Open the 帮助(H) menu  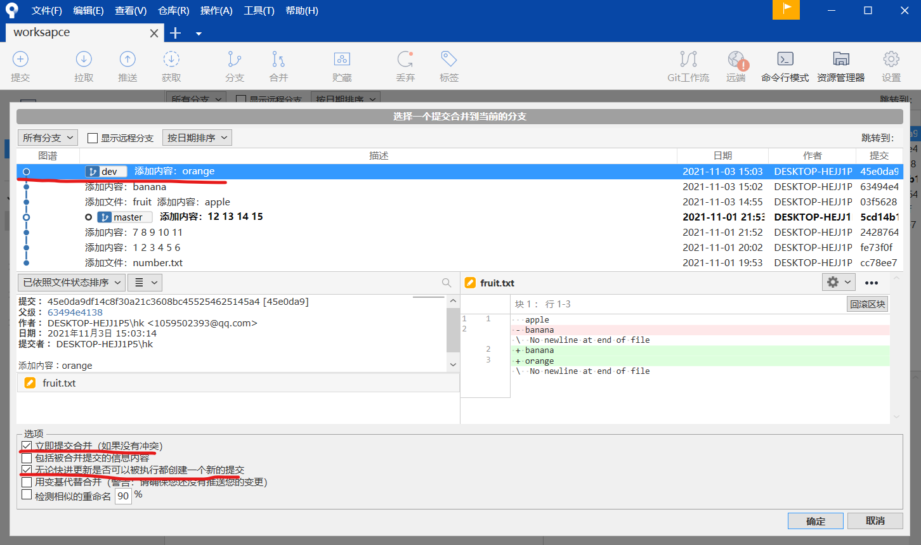click(x=302, y=11)
